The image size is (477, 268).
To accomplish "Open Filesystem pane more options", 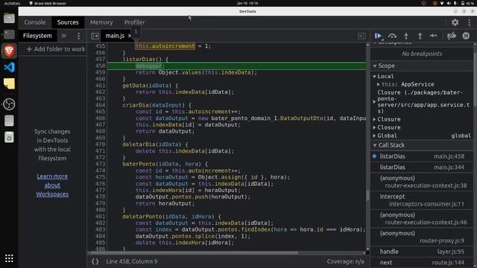I will 79,36.
